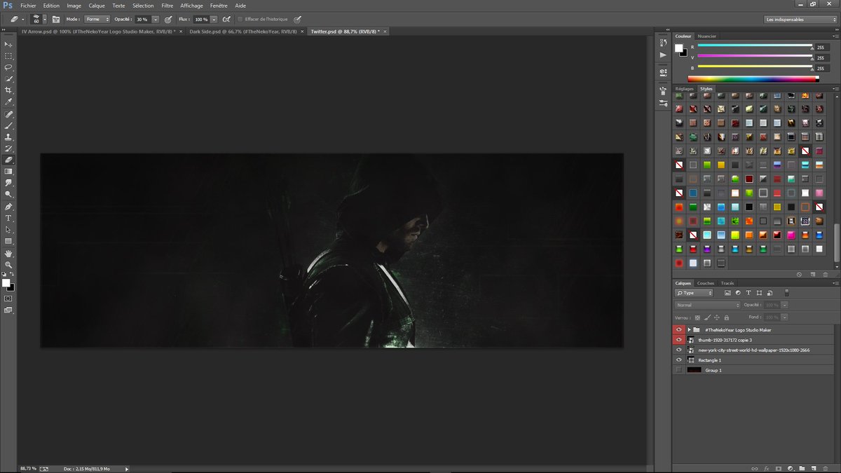Viewport: 841px width, 473px height.
Task: Open the brush panel toggle in options bar
Action: pos(56,19)
